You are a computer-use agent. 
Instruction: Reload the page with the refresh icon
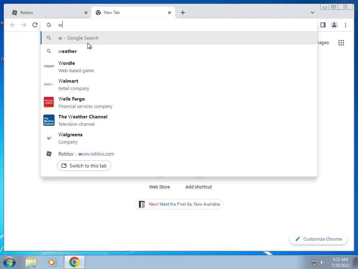click(x=35, y=25)
